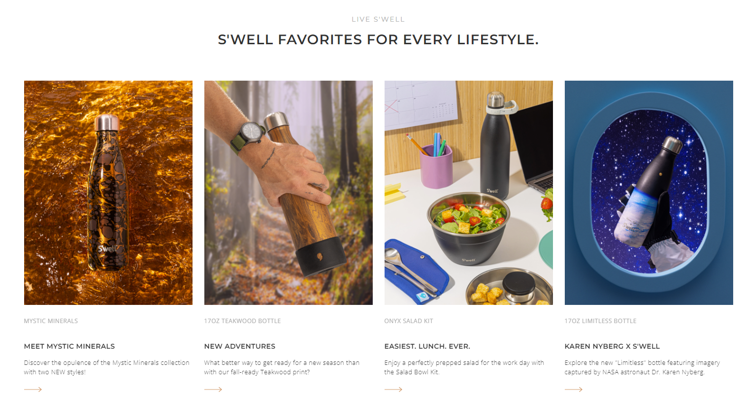Click the arrow under Easiest. Lunch. Ever.
Image resolution: width=745 pixels, height=419 pixels.
[x=393, y=389]
